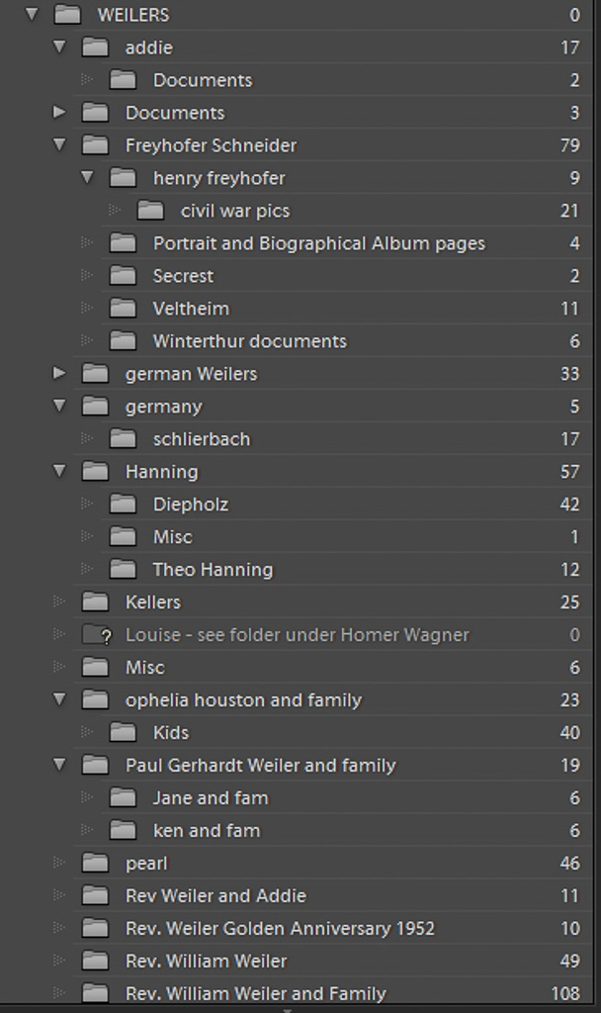Screen dimensions: 601x1013
Task: Click the Diepholz folder icon
Action: pyautogui.click(x=123, y=504)
